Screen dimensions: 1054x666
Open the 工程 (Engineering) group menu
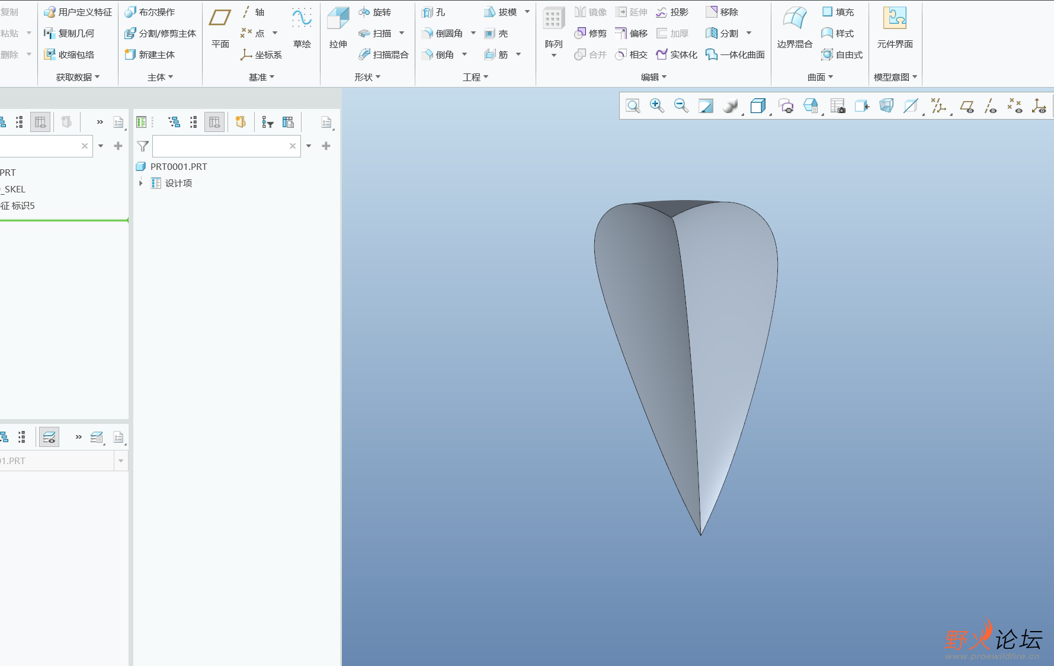pos(475,77)
